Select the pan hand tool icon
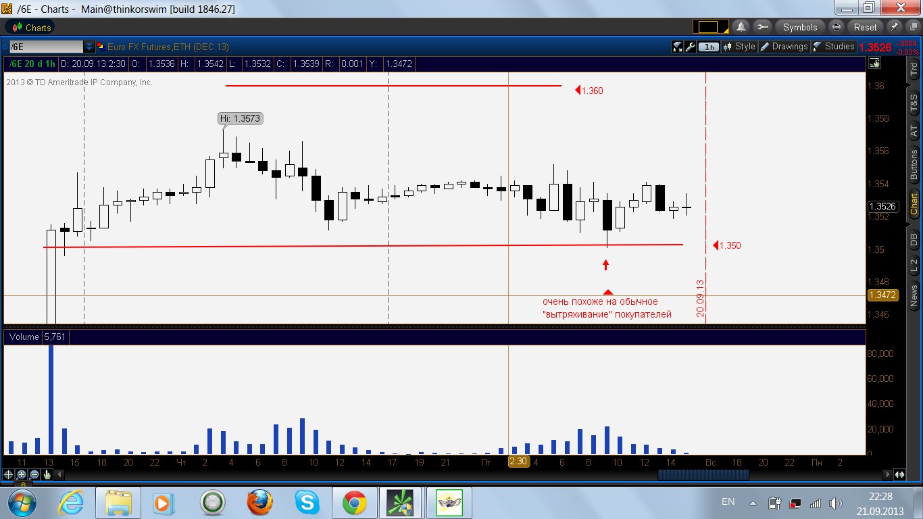Viewport: 923px width, 519px height. coord(47,474)
